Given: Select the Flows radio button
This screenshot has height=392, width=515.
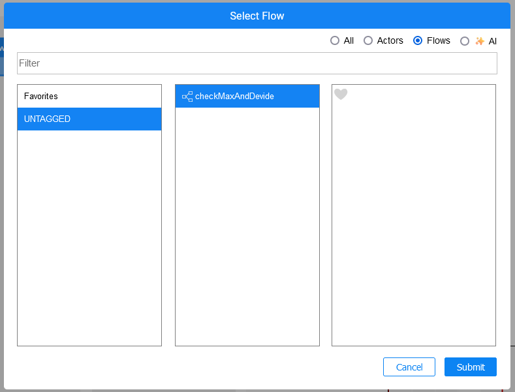Looking at the screenshot, I should click(418, 40).
